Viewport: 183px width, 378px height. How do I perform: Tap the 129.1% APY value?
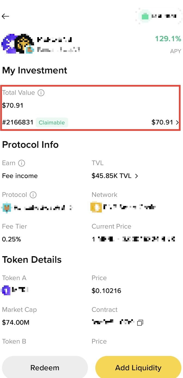(168, 39)
